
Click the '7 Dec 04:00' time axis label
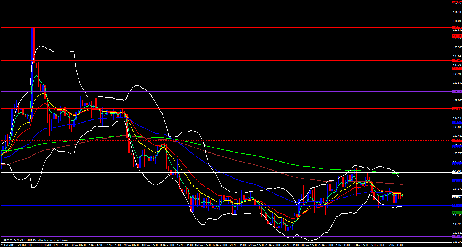tap(396, 245)
